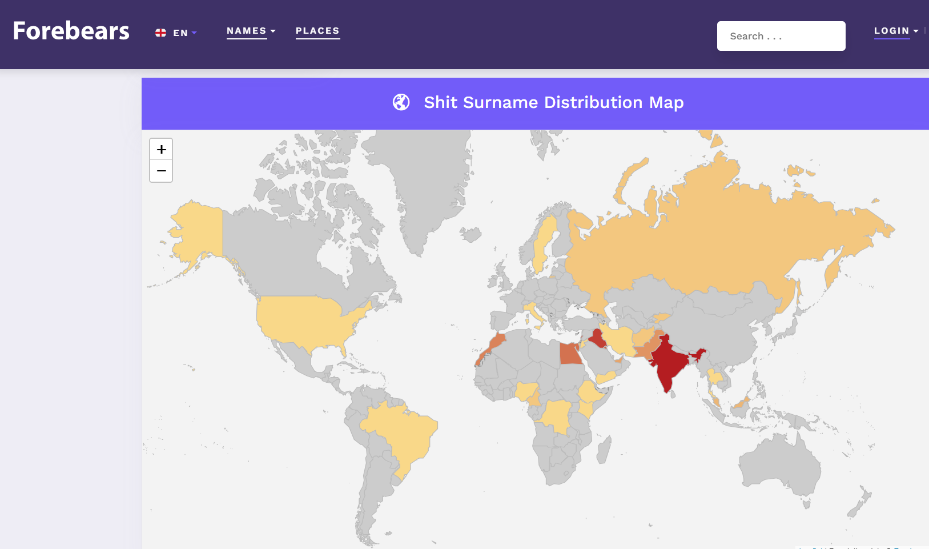The width and height of the screenshot is (929, 549).
Task: Click the Surname Distribution Map heading
Action: pyautogui.click(x=553, y=102)
